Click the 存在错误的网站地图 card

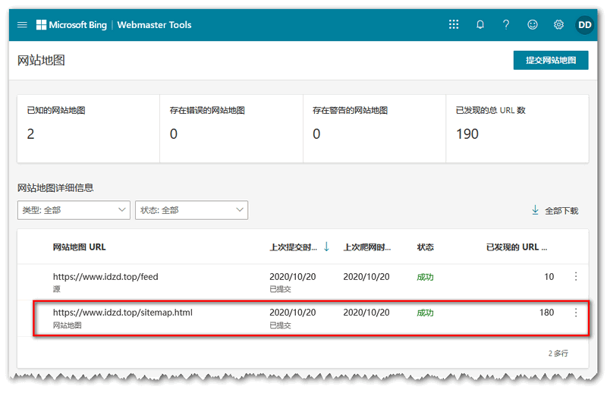(231, 128)
